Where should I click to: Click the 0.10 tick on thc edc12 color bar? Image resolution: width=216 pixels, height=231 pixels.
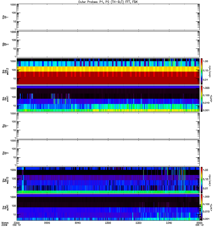click(x=205, y=179)
